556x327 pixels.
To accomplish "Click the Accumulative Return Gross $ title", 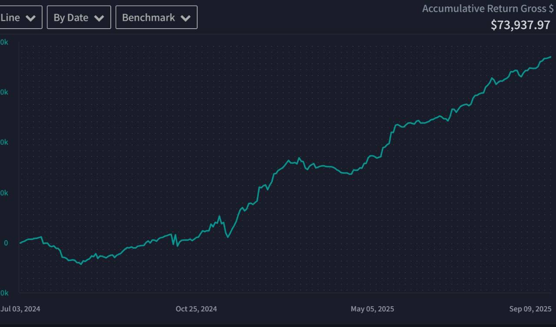I will (x=487, y=9).
